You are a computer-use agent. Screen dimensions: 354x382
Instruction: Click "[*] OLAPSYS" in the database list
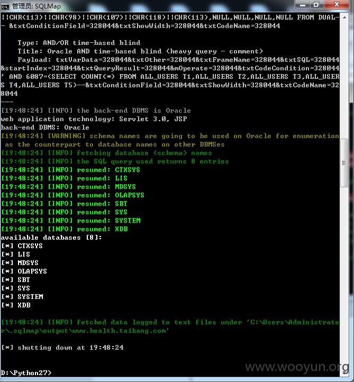(x=24, y=271)
